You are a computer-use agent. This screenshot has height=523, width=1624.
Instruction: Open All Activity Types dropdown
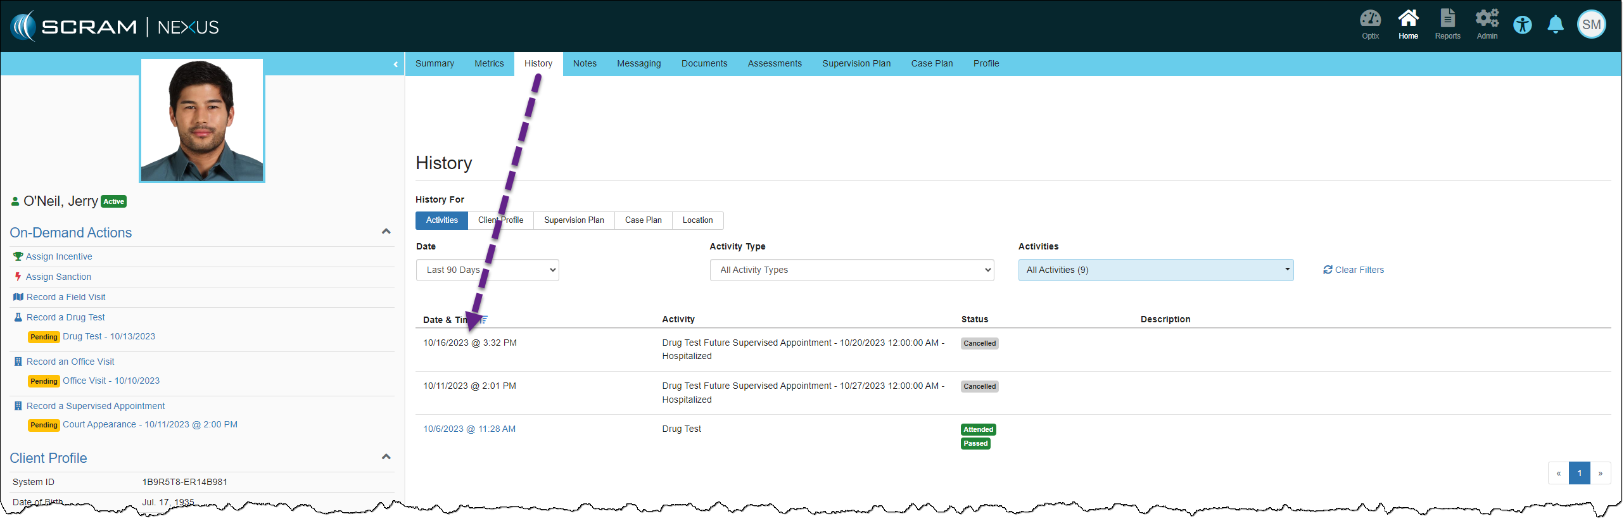(851, 270)
